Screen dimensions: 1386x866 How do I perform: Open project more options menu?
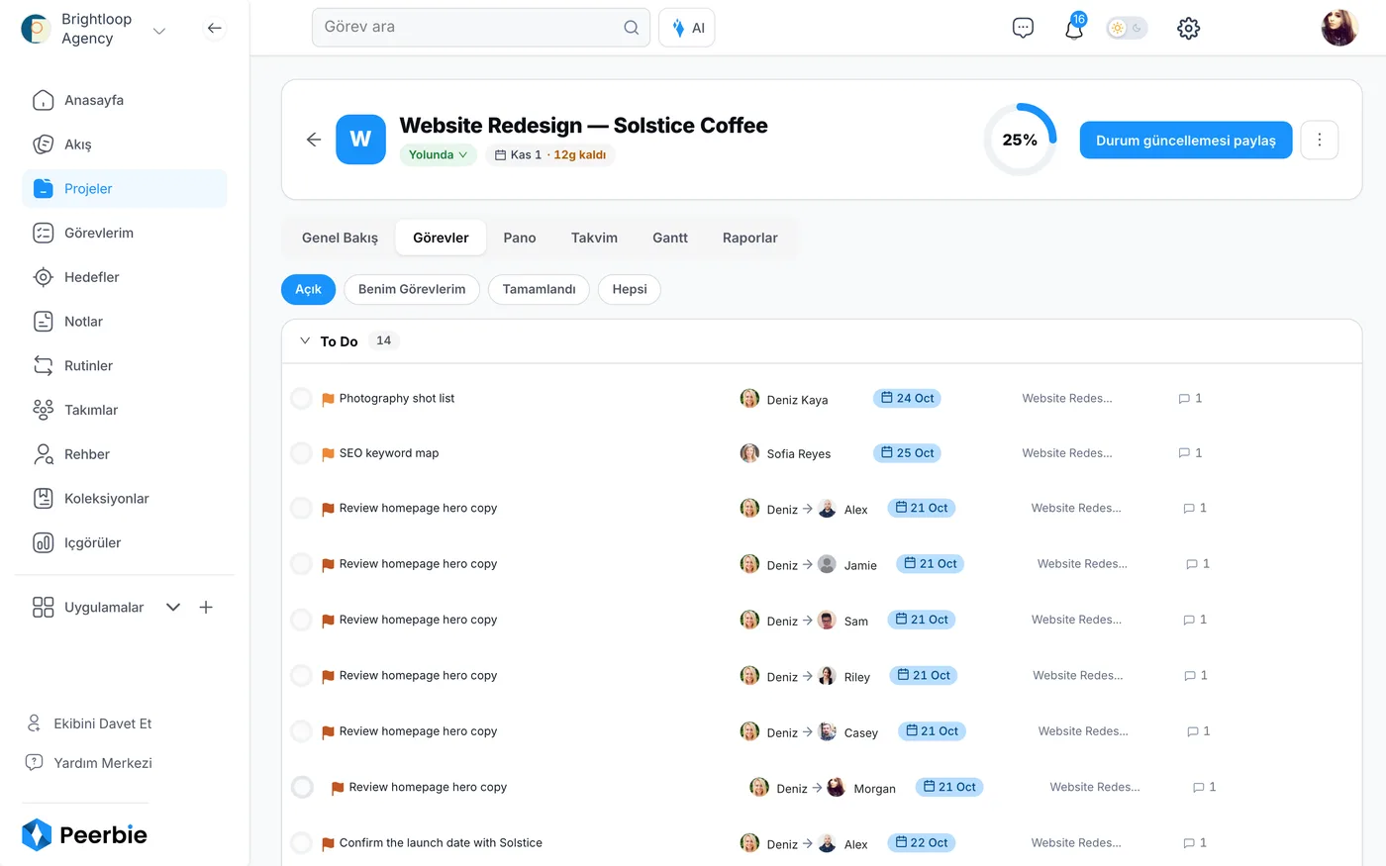1319,140
